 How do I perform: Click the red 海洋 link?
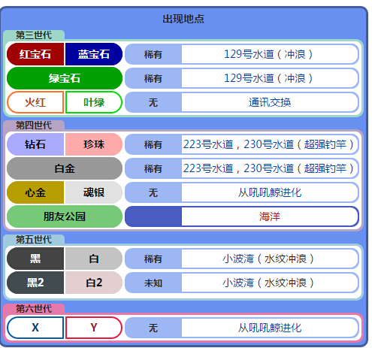point(270,216)
